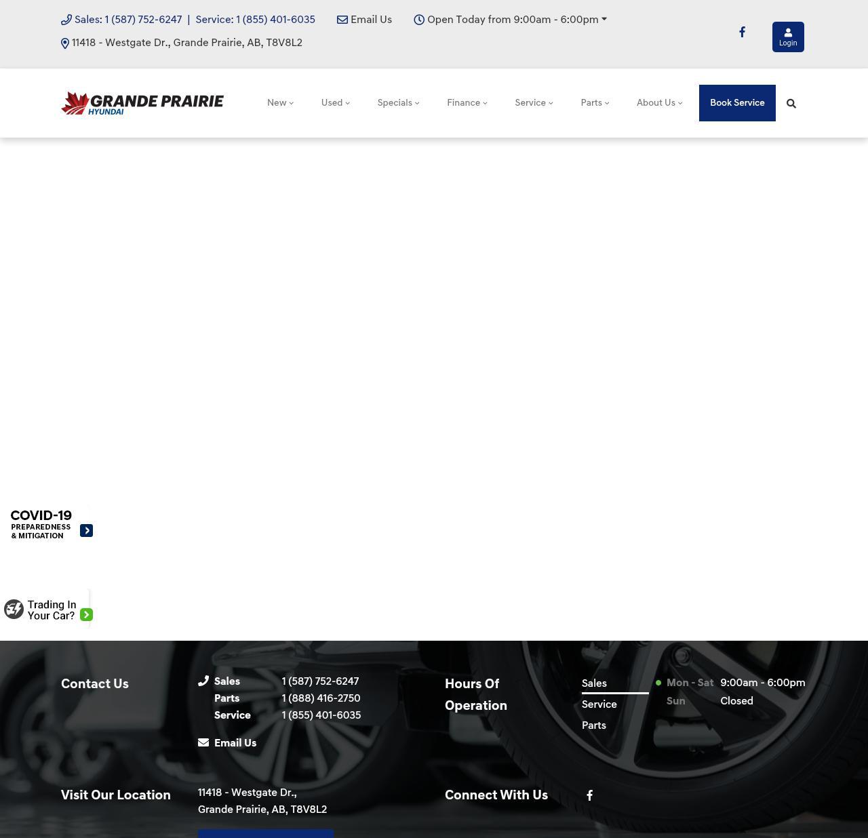Click the Book Service button
The image size is (868, 838).
737,103
